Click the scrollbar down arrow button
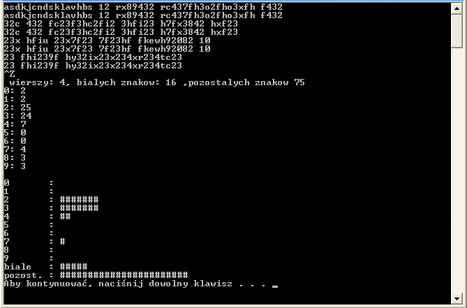The width and height of the screenshot is (467, 308). pyautogui.click(x=457, y=298)
